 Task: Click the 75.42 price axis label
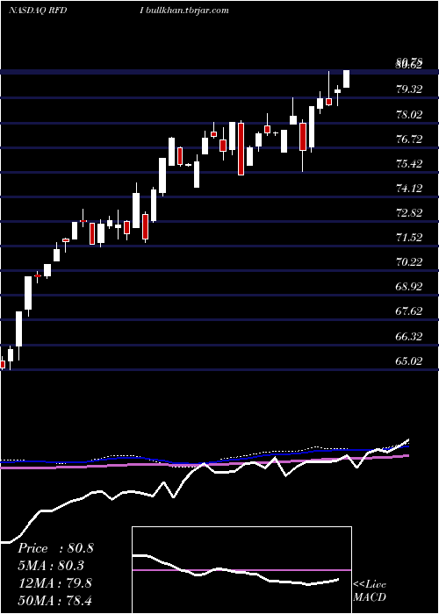[x=409, y=163]
